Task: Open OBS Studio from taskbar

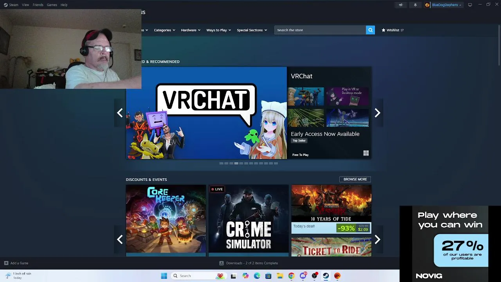Action: coord(314,276)
